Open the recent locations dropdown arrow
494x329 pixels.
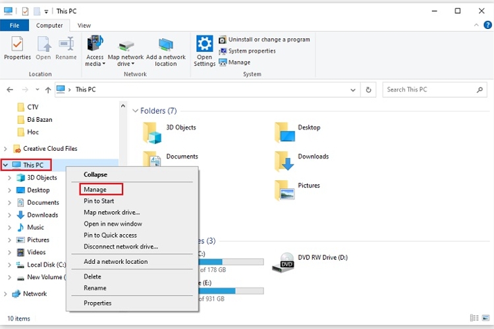[x=38, y=89]
